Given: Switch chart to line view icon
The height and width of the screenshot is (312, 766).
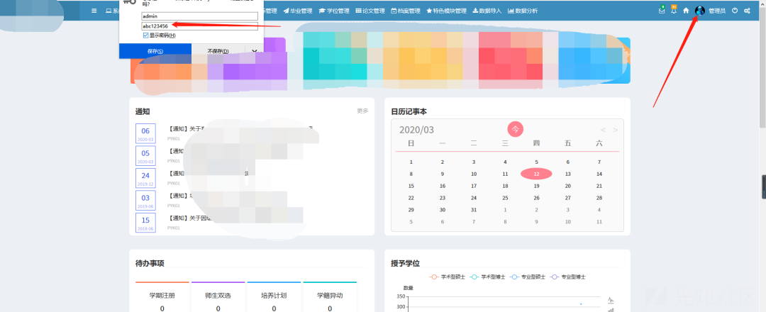Looking at the screenshot, I should click(611, 300).
